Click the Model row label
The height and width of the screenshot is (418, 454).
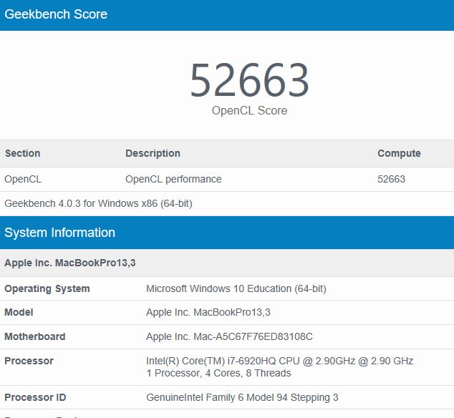pos(19,312)
